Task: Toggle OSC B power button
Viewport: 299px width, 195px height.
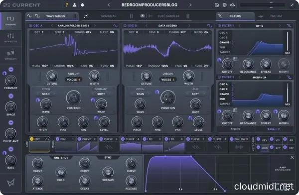Action: coord(125,25)
